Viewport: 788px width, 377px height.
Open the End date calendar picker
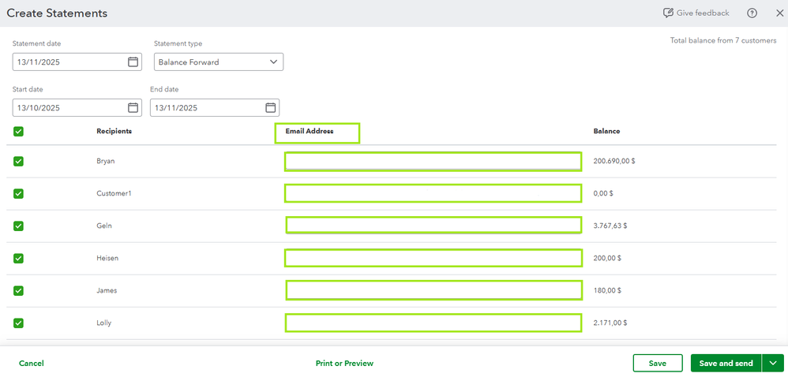click(270, 107)
